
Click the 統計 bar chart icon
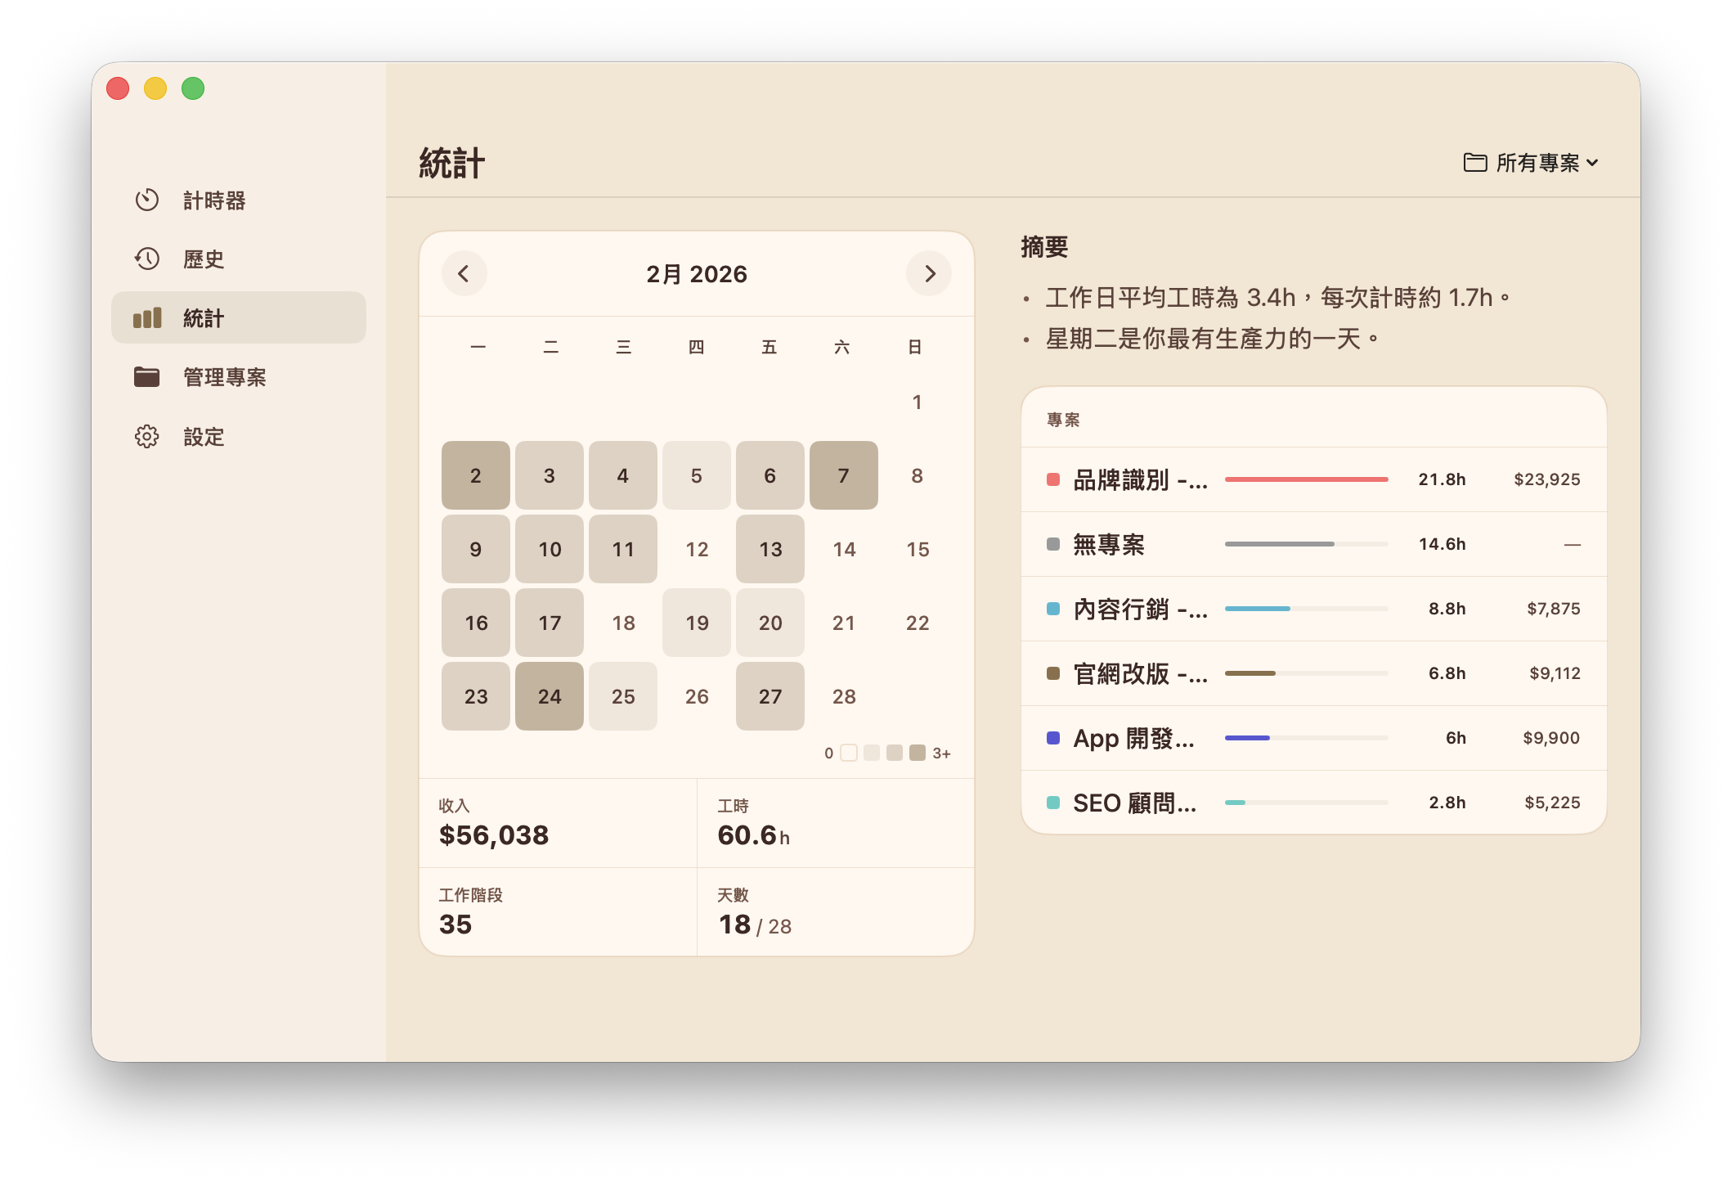pos(147,318)
